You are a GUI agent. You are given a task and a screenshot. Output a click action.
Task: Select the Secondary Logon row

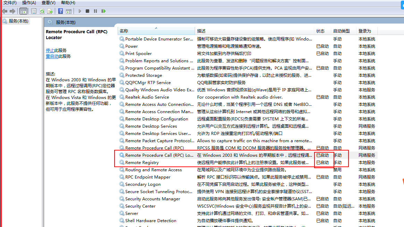[x=247, y=184]
